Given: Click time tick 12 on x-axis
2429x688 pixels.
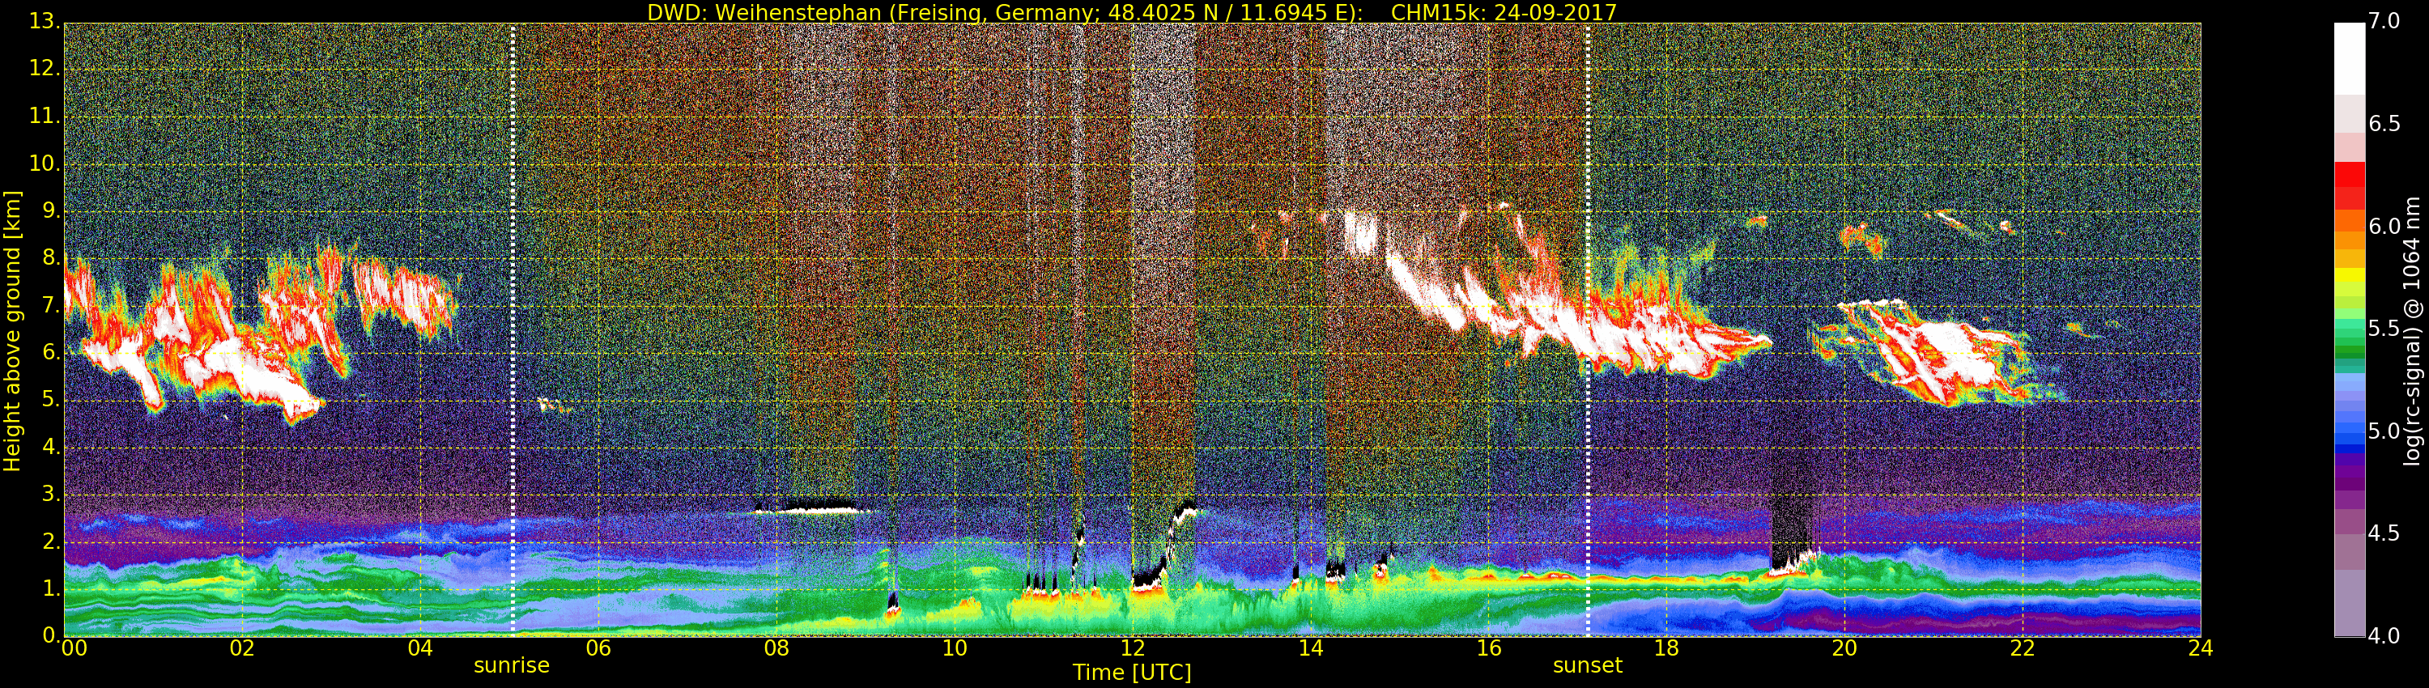Looking at the screenshot, I should (x=1133, y=648).
